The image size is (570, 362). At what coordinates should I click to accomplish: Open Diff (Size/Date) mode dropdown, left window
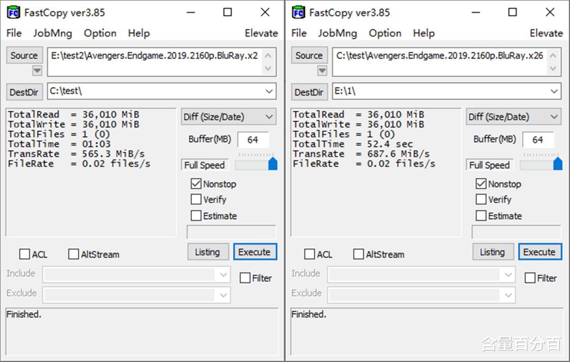coord(228,116)
